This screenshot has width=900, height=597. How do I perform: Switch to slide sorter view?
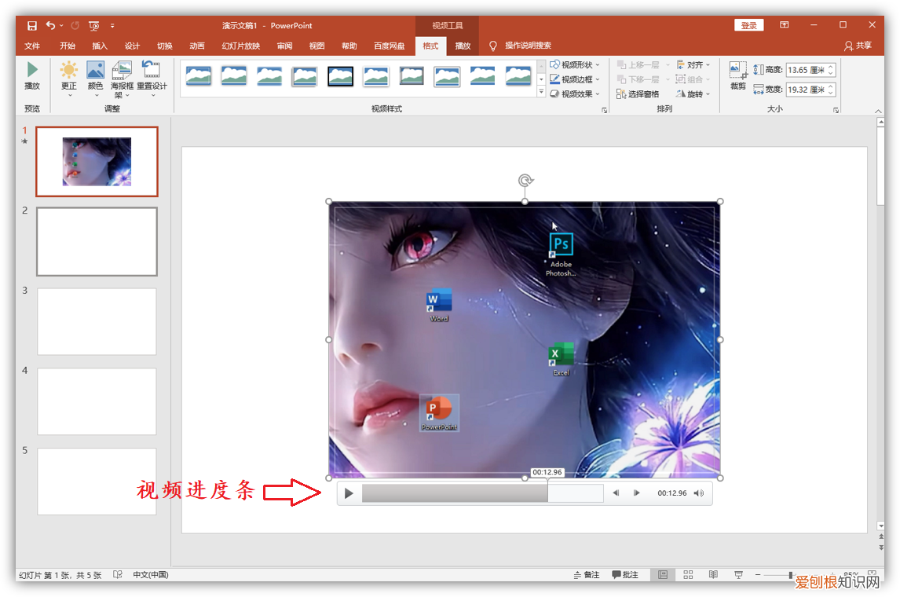click(688, 575)
